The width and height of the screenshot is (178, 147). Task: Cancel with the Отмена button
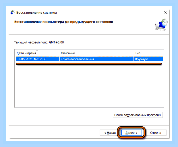click(156, 133)
